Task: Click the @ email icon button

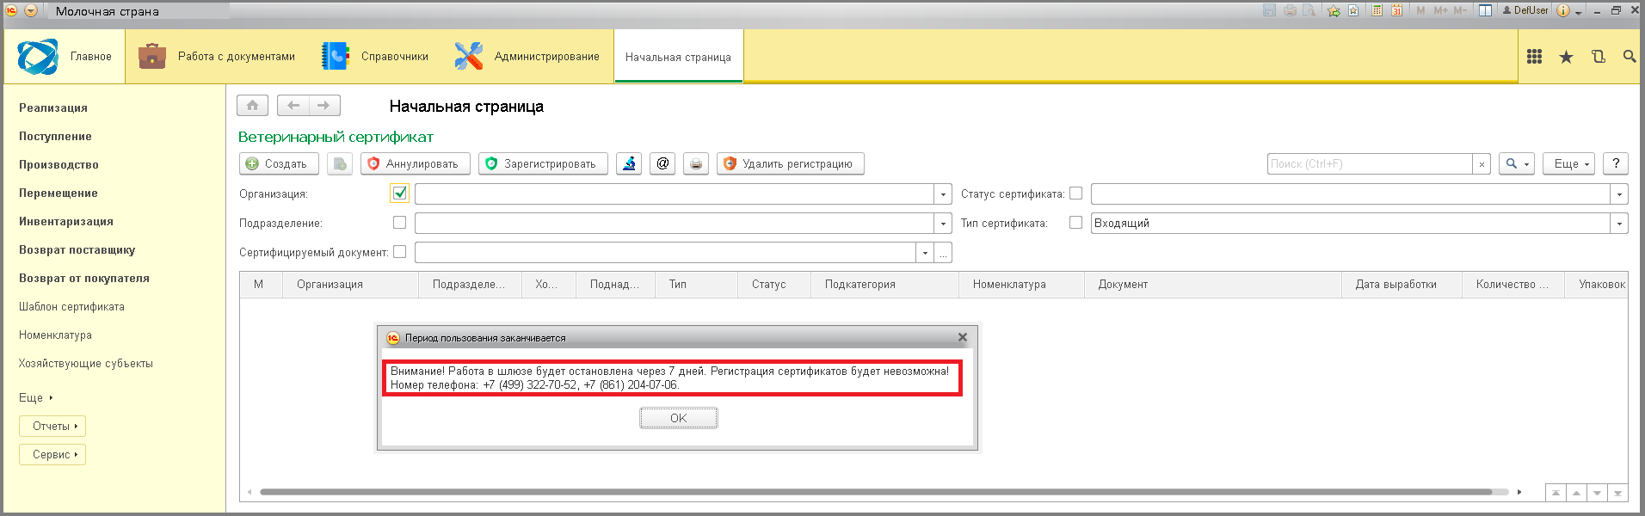Action: click(x=662, y=163)
